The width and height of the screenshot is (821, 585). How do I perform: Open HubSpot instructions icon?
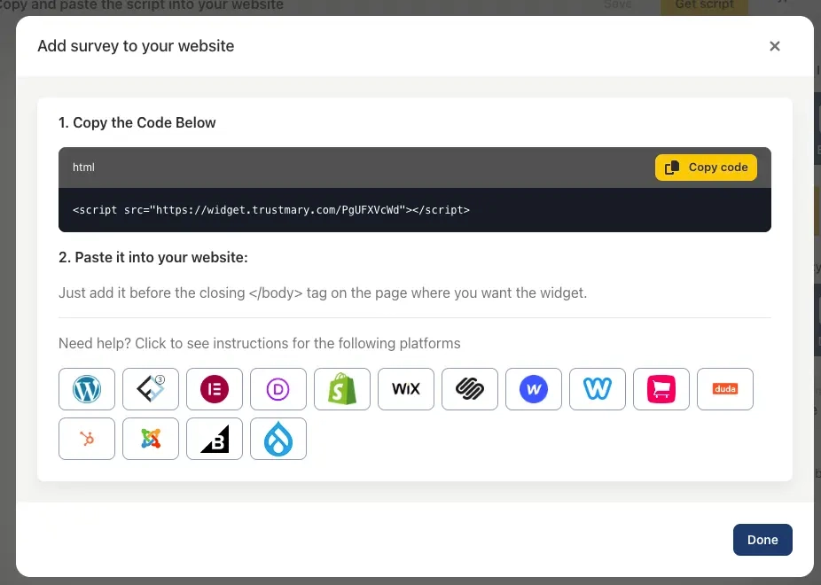point(87,439)
